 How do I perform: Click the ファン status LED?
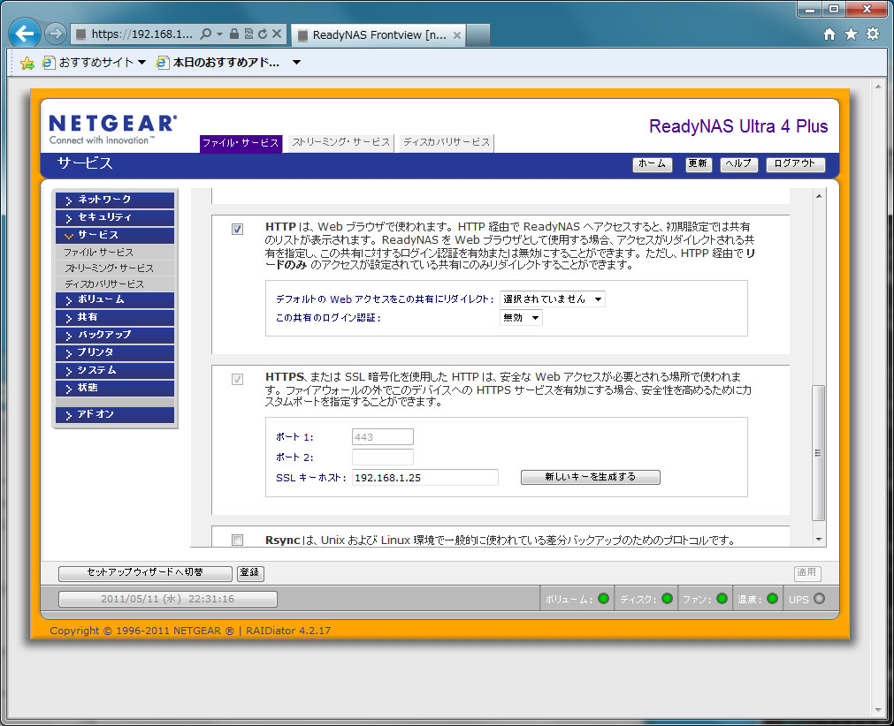point(722,599)
